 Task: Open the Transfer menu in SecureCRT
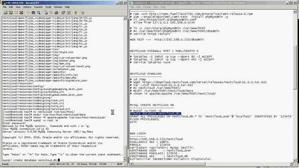pos(38,7)
